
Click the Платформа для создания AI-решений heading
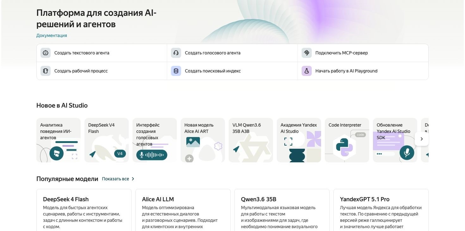point(96,18)
